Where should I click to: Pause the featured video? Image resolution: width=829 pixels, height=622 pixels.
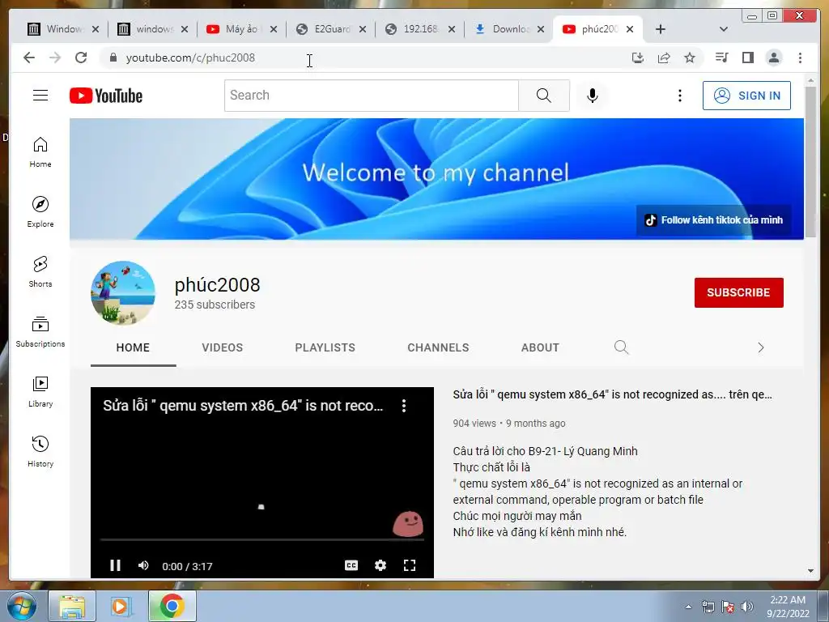pyautogui.click(x=115, y=565)
